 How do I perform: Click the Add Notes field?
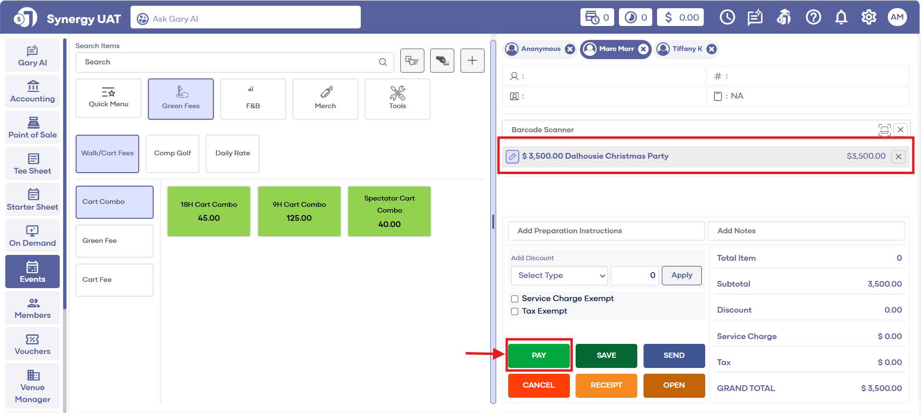(x=806, y=231)
